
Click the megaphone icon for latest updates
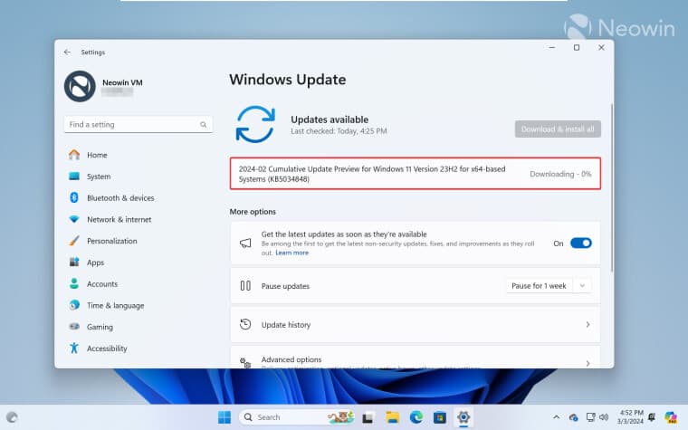tap(245, 244)
